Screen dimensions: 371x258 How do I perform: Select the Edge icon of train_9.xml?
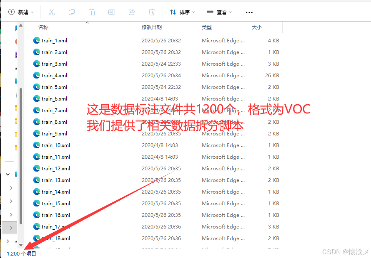click(37, 133)
